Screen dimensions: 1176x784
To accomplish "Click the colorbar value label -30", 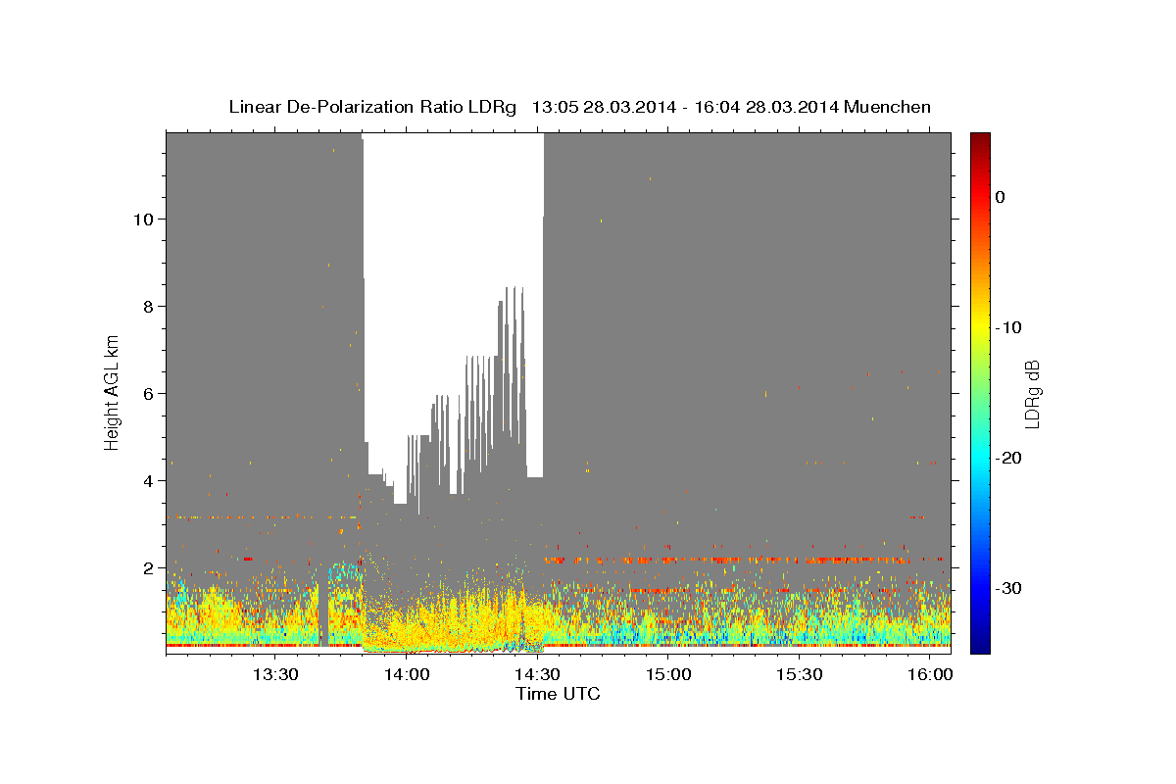I will (1009, 588).
